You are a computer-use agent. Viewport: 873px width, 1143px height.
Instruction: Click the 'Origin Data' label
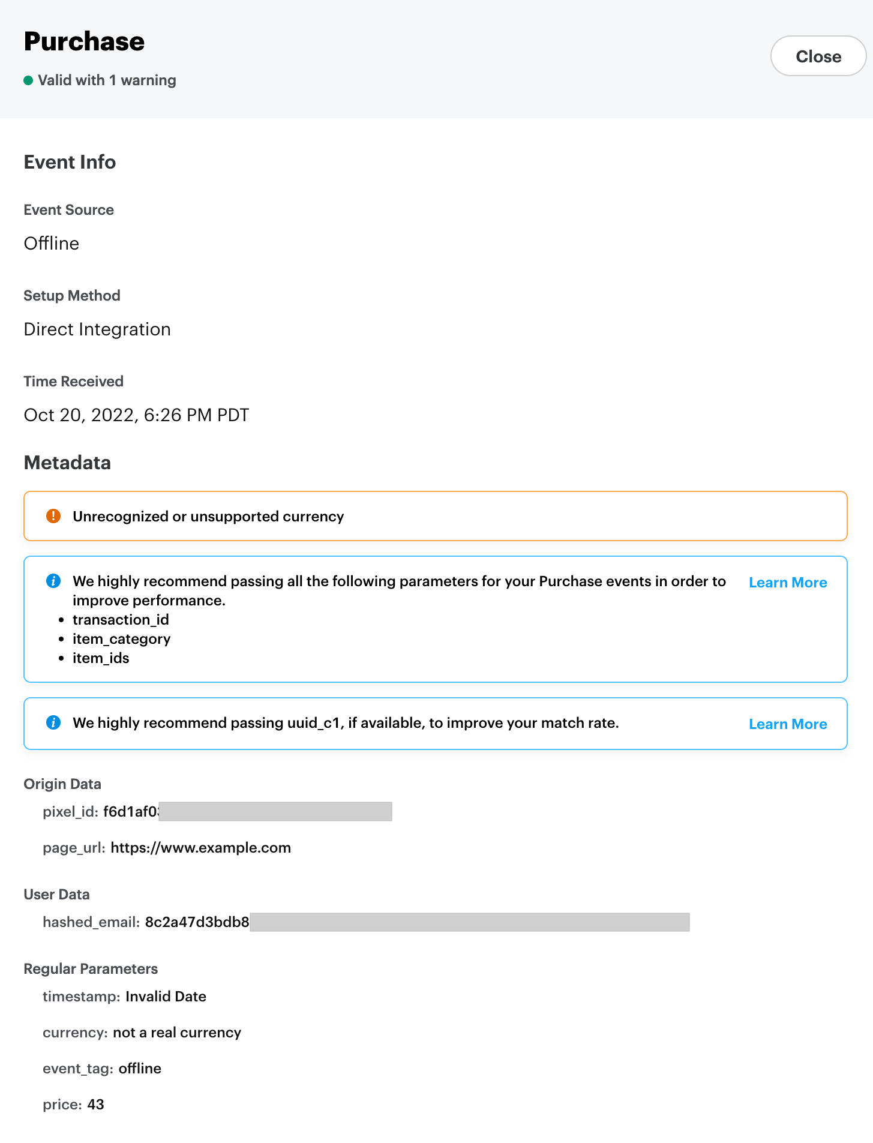(x=62, y=784)
